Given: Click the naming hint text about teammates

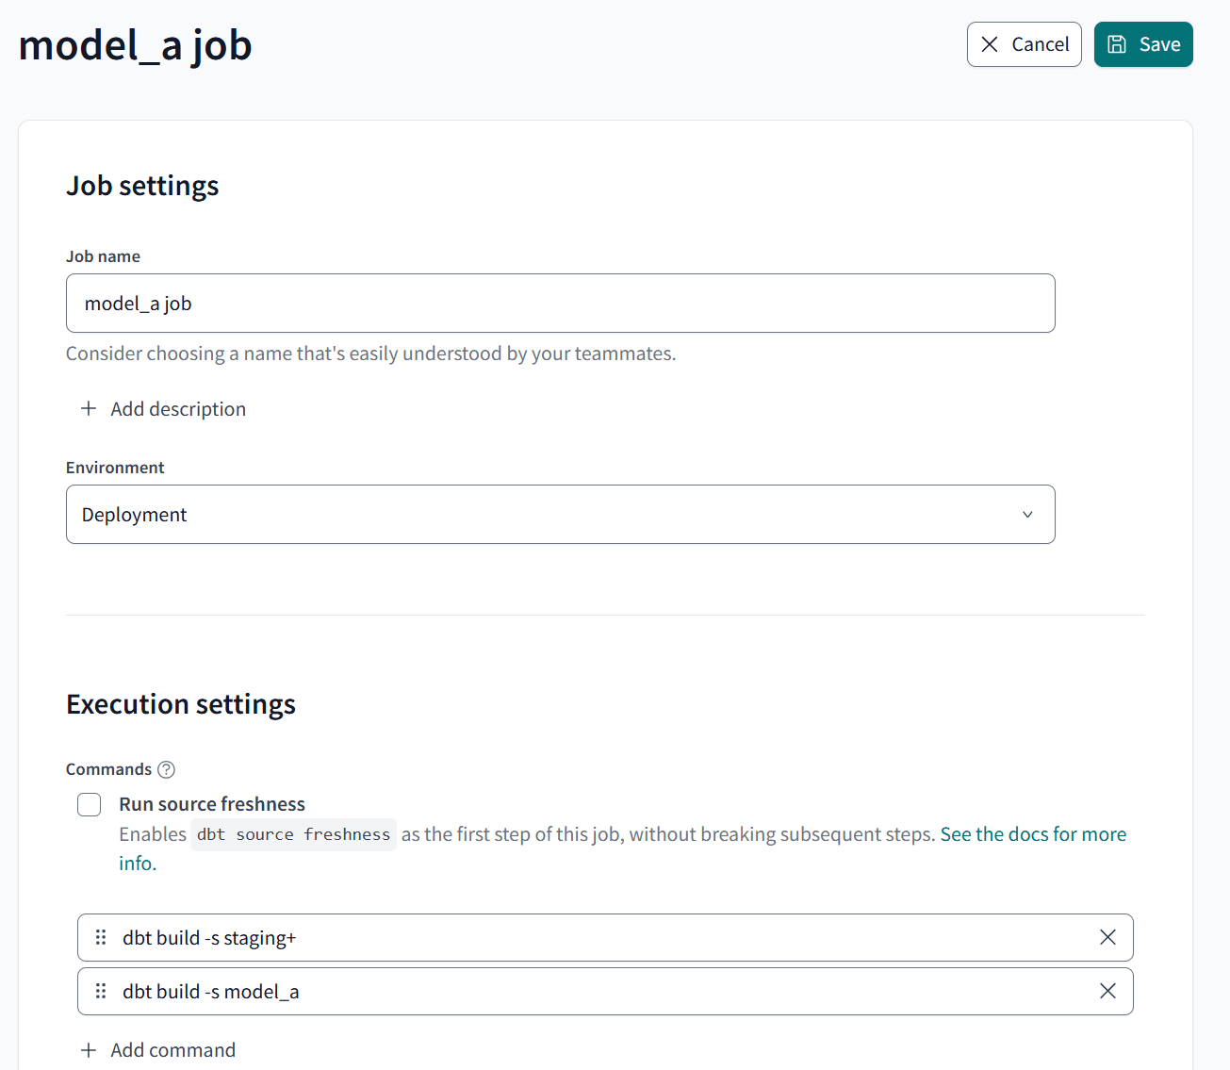Looking at the screenshot, I should 371,354.
